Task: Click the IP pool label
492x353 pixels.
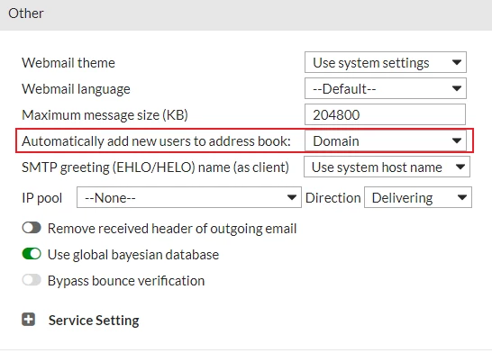Action: pos(42,198)
